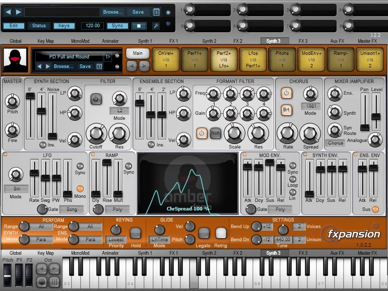This screenshot has height=291, width=388.
Task: Click the wrench settings icon in top bar
Action: coord(156,26)
